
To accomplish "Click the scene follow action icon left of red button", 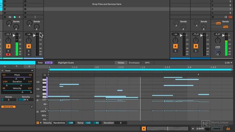I will [x=225, y=17].
